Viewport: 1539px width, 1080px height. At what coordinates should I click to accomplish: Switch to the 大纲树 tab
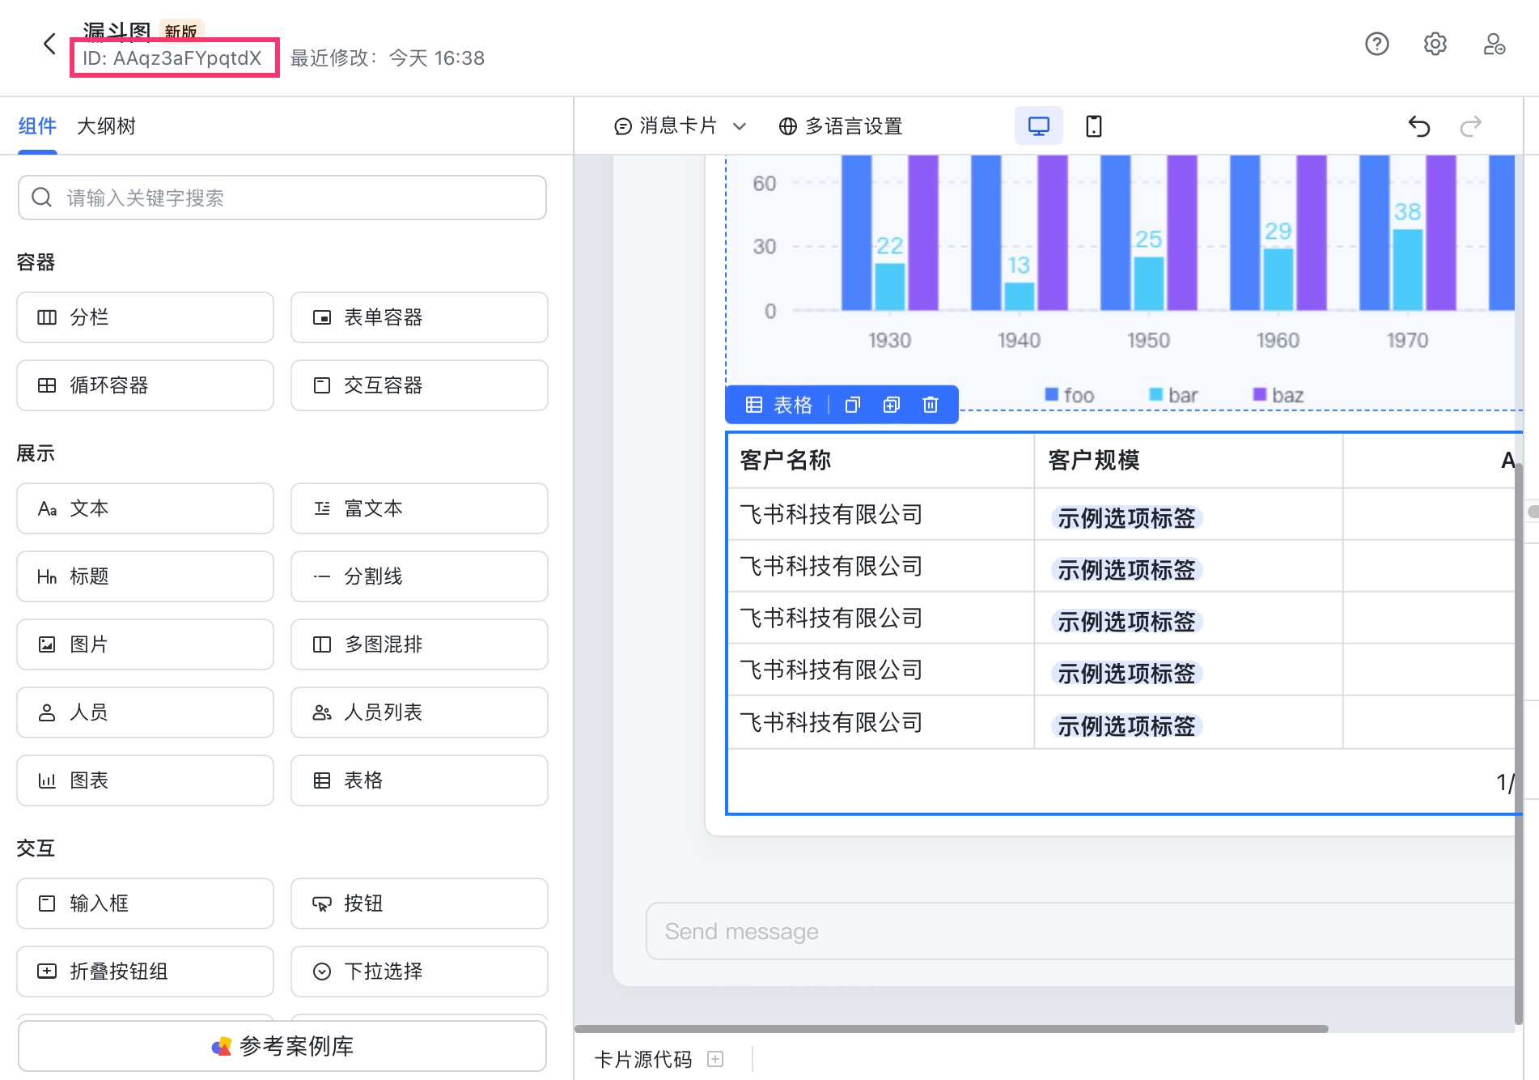(106, 126)
